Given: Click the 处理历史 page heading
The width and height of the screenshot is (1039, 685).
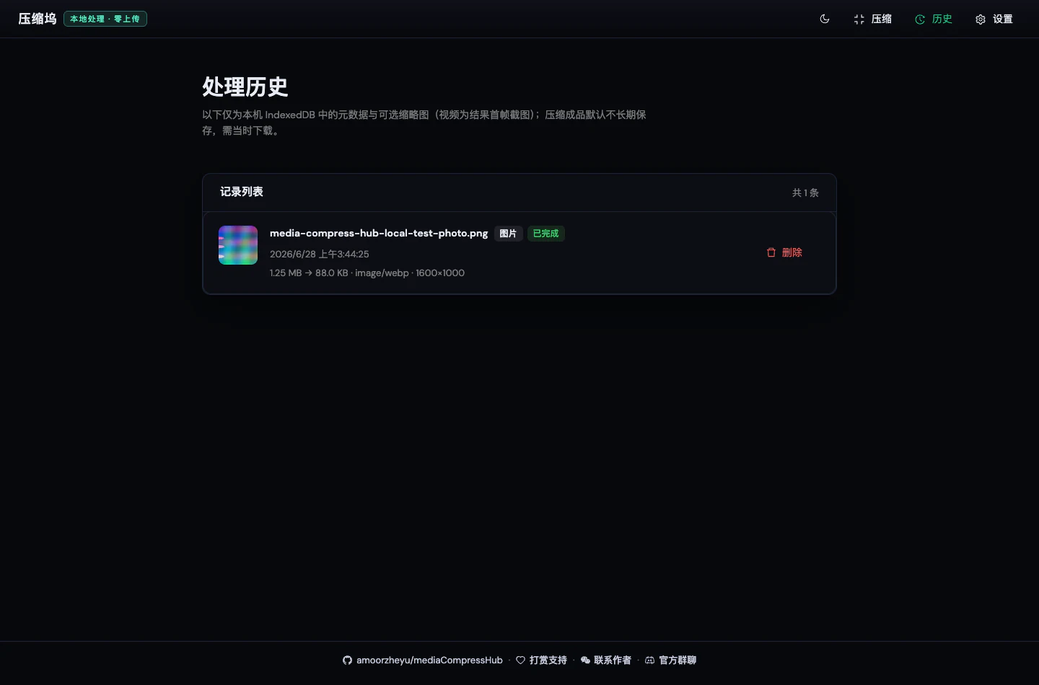Looking at the screenshot, I should [245, 87].
